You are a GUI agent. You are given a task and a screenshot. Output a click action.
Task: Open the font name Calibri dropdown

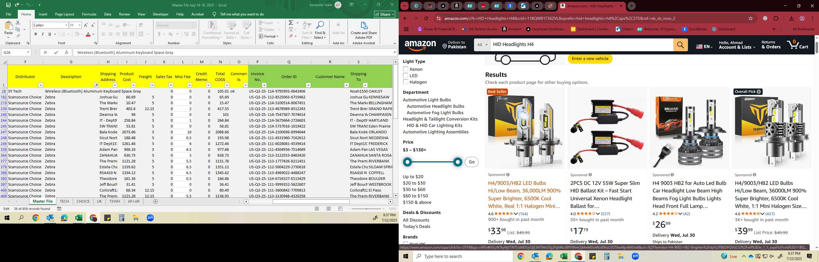pyautogui.click(x=66, y=25)
